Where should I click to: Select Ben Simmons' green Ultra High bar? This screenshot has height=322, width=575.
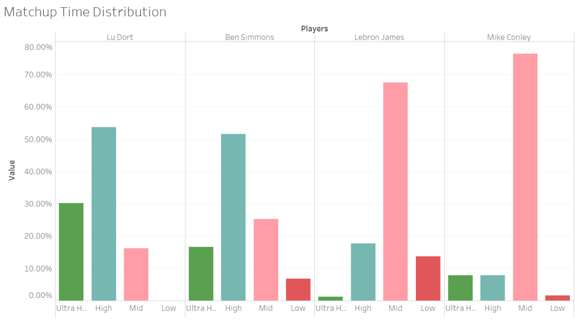pyautogui.click(x=201, y=273)
